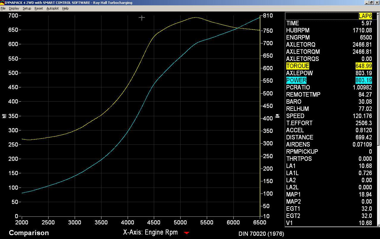Image resolution: width=380 pixels, height=239 pixels.
Task: Minimize the Dynapack window
Action: (367, 3)
